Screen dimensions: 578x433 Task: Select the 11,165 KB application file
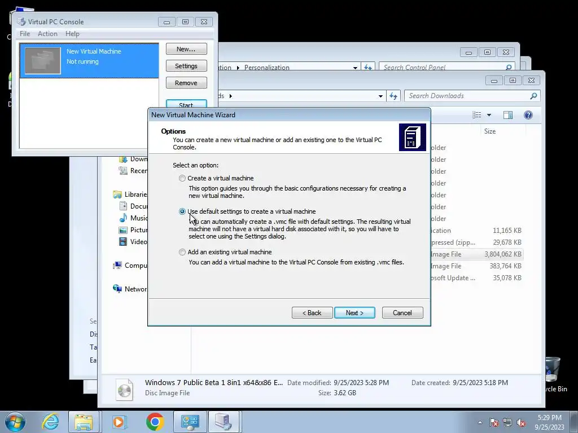pyautogui.click(x=476, y=231)
